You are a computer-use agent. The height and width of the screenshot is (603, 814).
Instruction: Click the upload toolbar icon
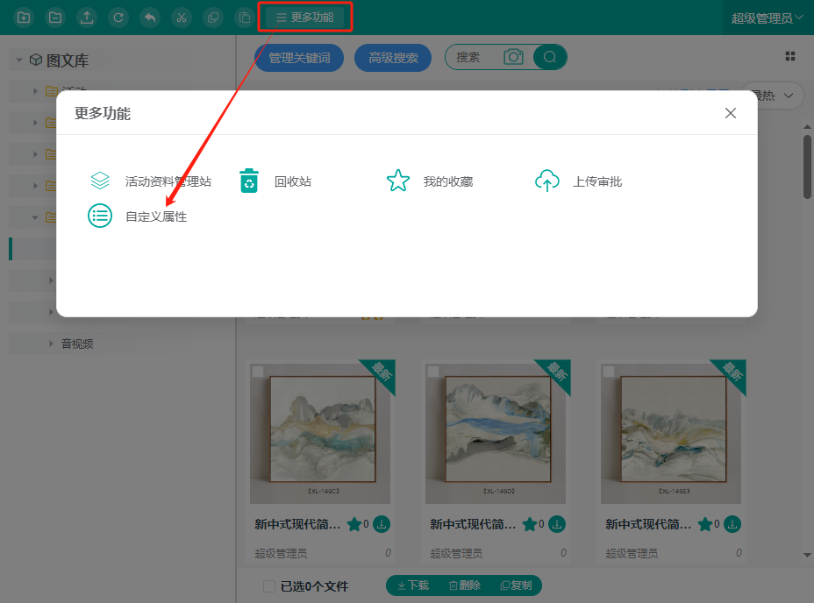coord(86,18)
